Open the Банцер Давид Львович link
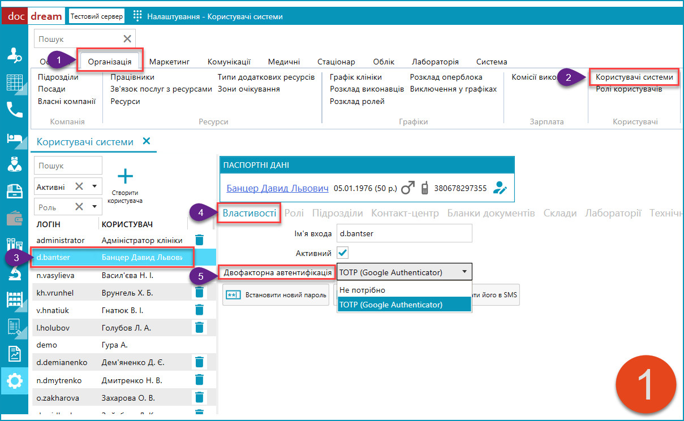This screenshot has width=684, height=421. point(277,188)
